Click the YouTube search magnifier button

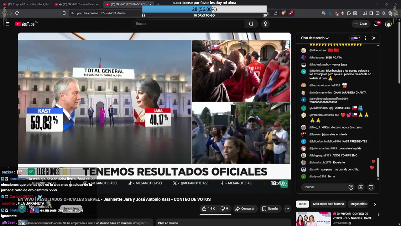click(251, 24)
